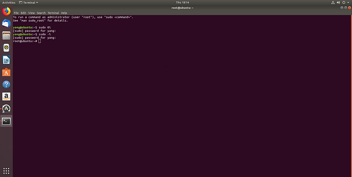Select the Terminal icon in dock
This screenshot has width=352, height=177.
click(x=6, y=121)
